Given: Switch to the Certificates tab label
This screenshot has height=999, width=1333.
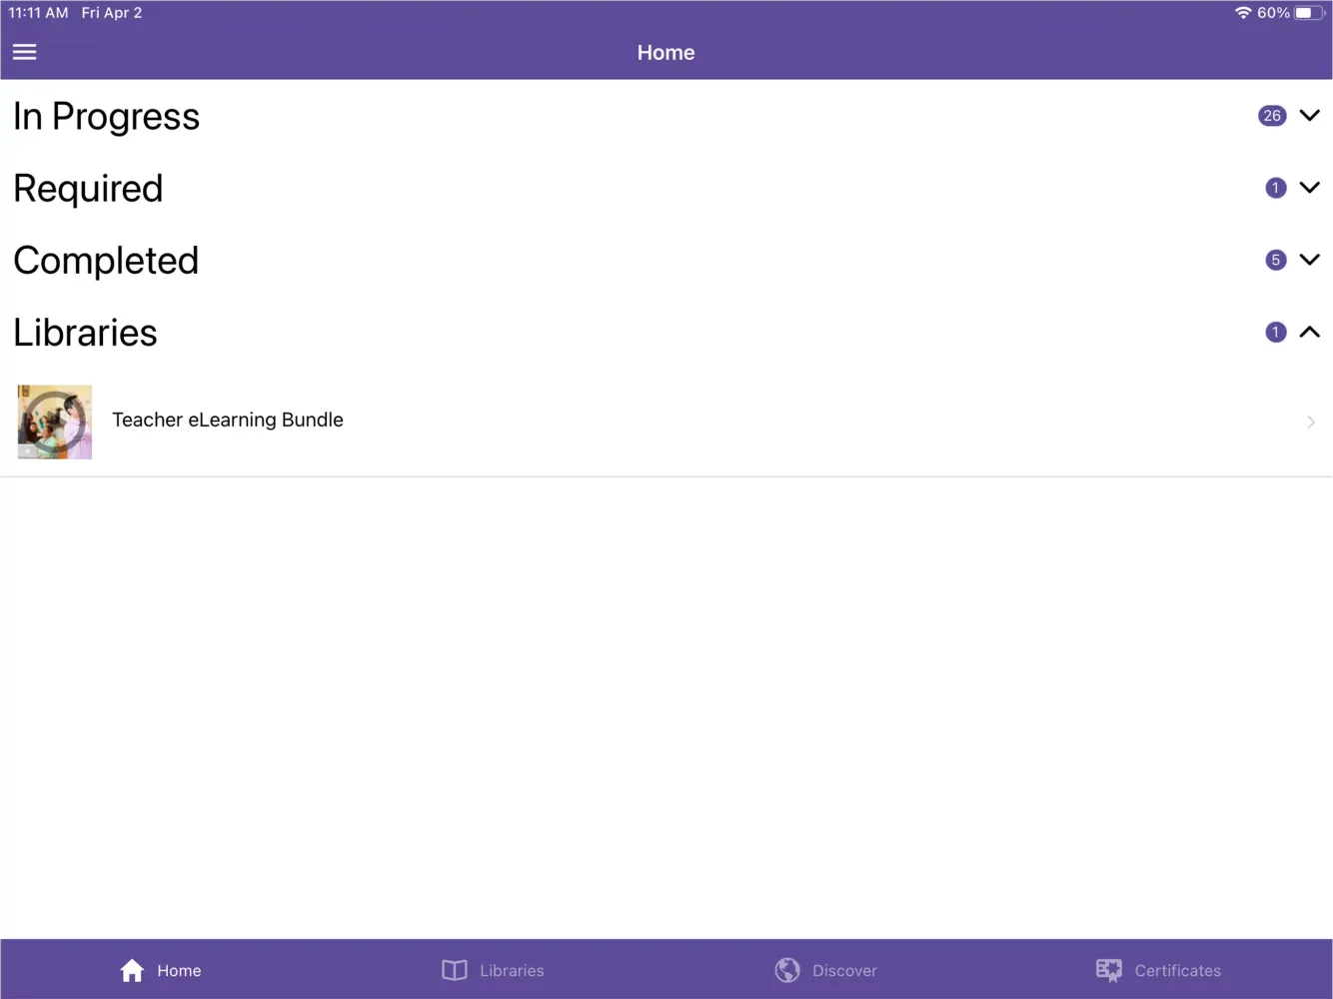Looking at the screenshot, I should click(1177, 971).
